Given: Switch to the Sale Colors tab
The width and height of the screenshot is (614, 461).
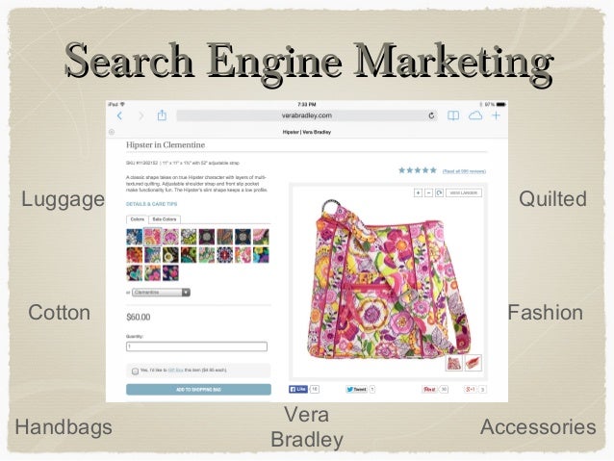Looking at the screenshot, I should [x=165, y=219].
